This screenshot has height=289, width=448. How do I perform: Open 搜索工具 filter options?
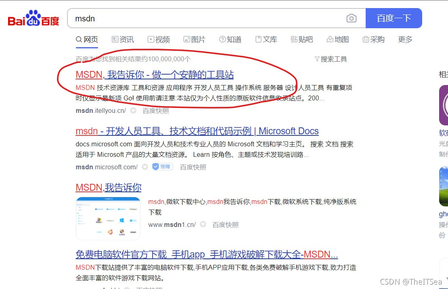[x=331, y=59]
